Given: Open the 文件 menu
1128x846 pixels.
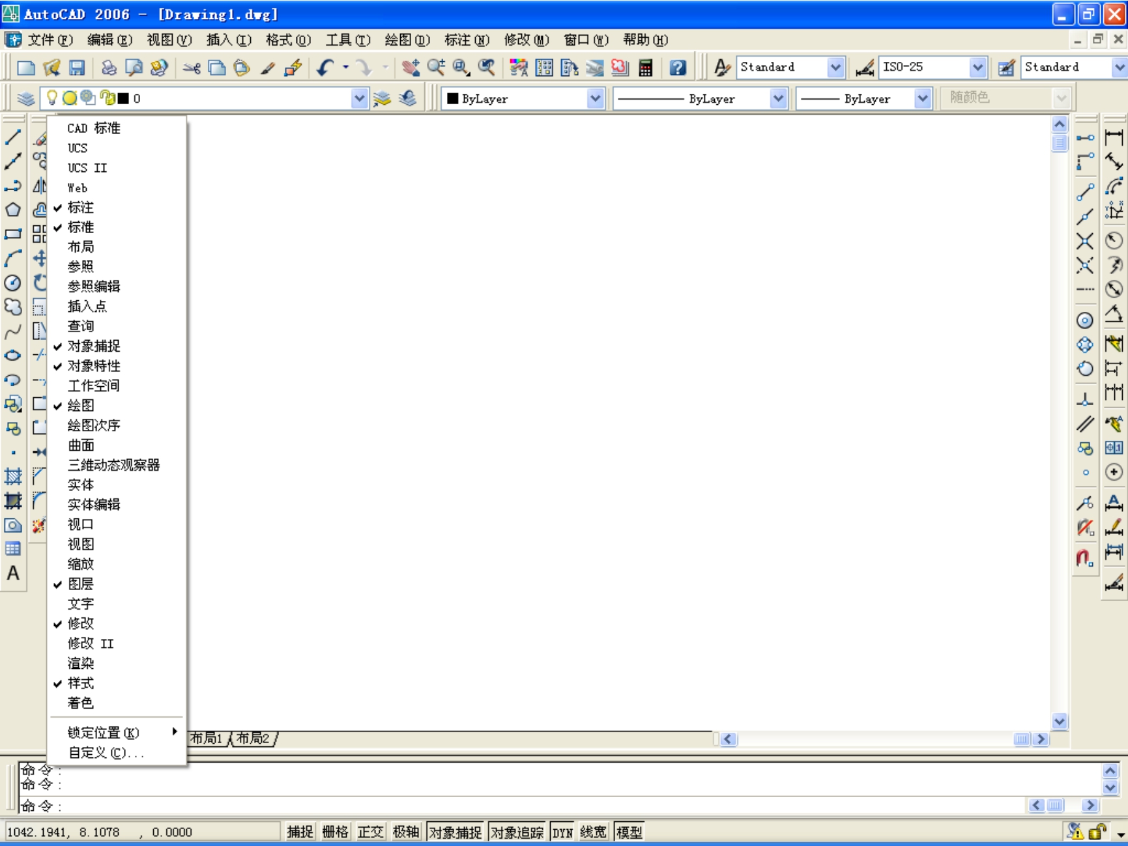Looking at the screenshot, I should [50, 40].
